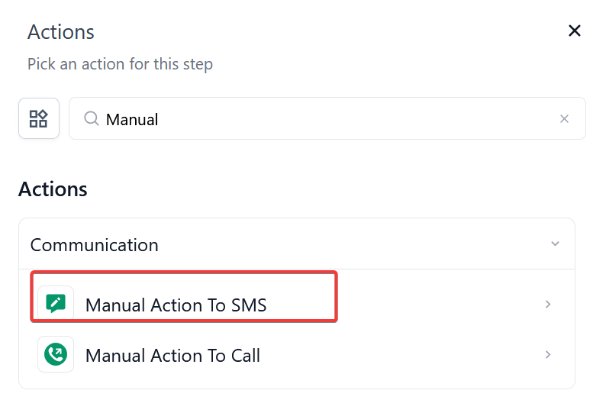
Task: Collapse the Communication section chevron
Action: pyautogui.click(x=555, y=244)
